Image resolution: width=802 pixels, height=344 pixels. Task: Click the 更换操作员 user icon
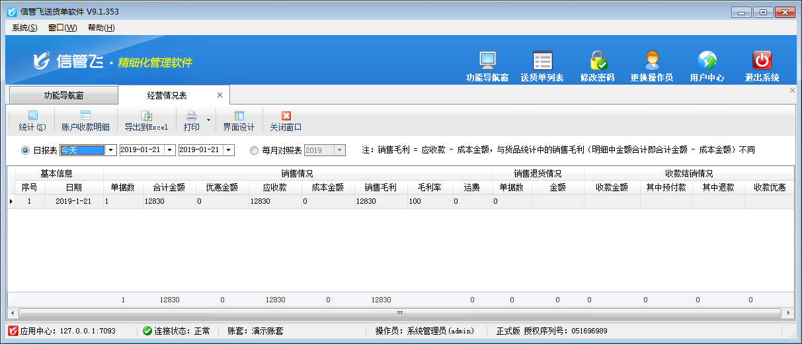pos(651,62)
